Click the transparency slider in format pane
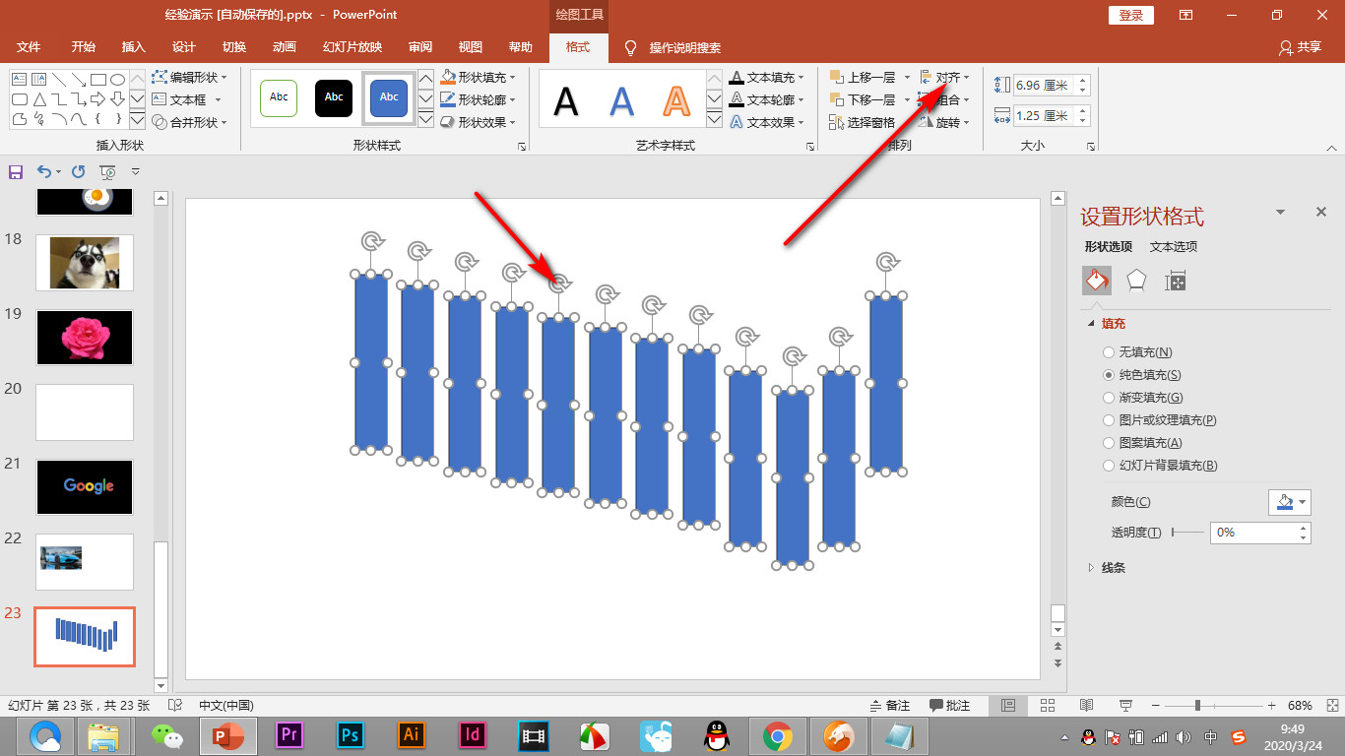 coord(1187,532)
